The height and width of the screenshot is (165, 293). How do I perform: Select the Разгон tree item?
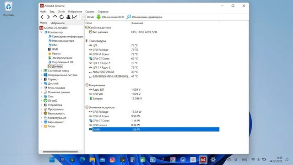(x=54, y=54)
